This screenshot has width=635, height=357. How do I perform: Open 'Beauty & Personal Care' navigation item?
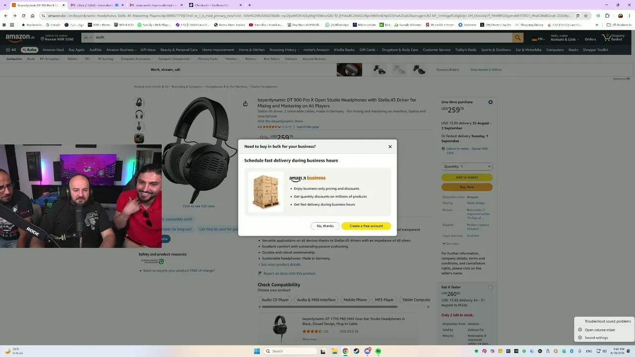pos(179,50)
